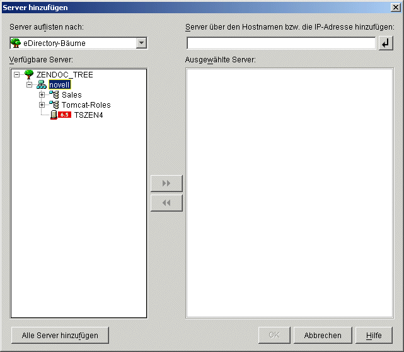Click the 'Ausgewählte Server:' label

click(221, 59)
